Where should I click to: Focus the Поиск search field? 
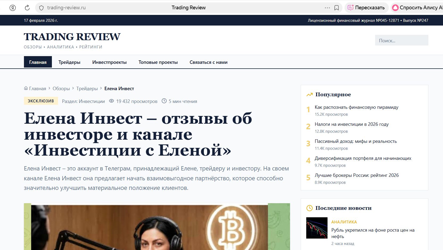(x=401, y=40)
